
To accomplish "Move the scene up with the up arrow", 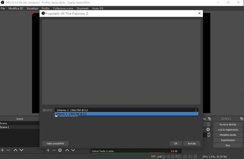I will point(16,150).
